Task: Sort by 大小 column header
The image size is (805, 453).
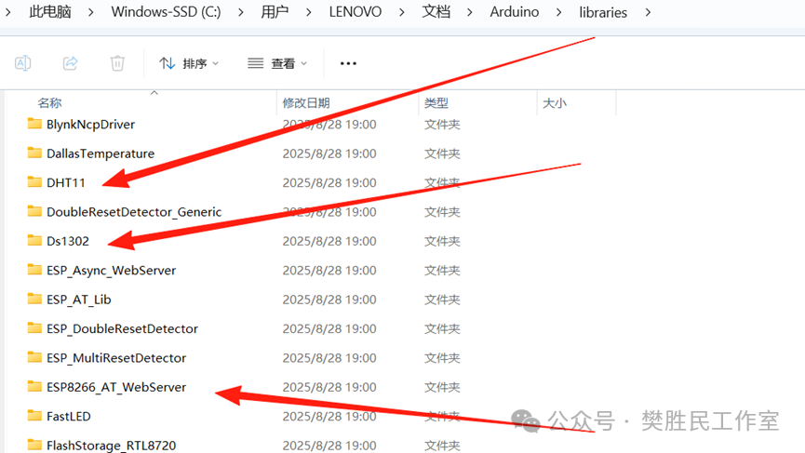Action: pos(555,103)
